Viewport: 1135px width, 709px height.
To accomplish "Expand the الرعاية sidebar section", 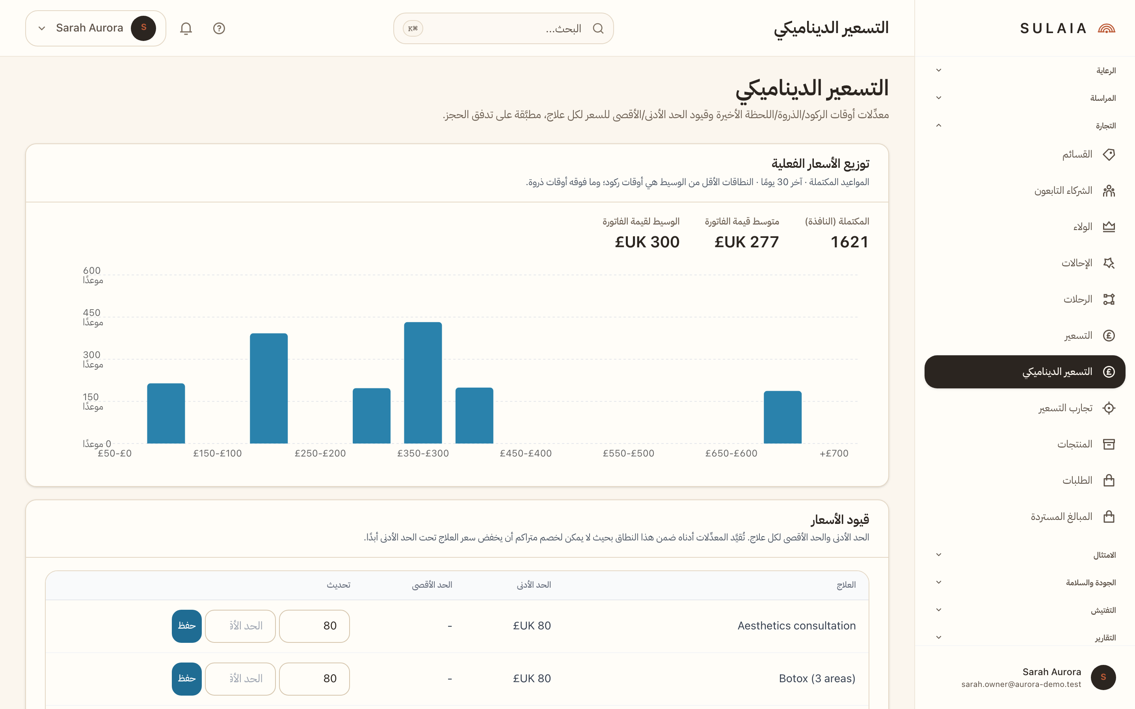I will pyautogui.click(x=1025, y=71).
